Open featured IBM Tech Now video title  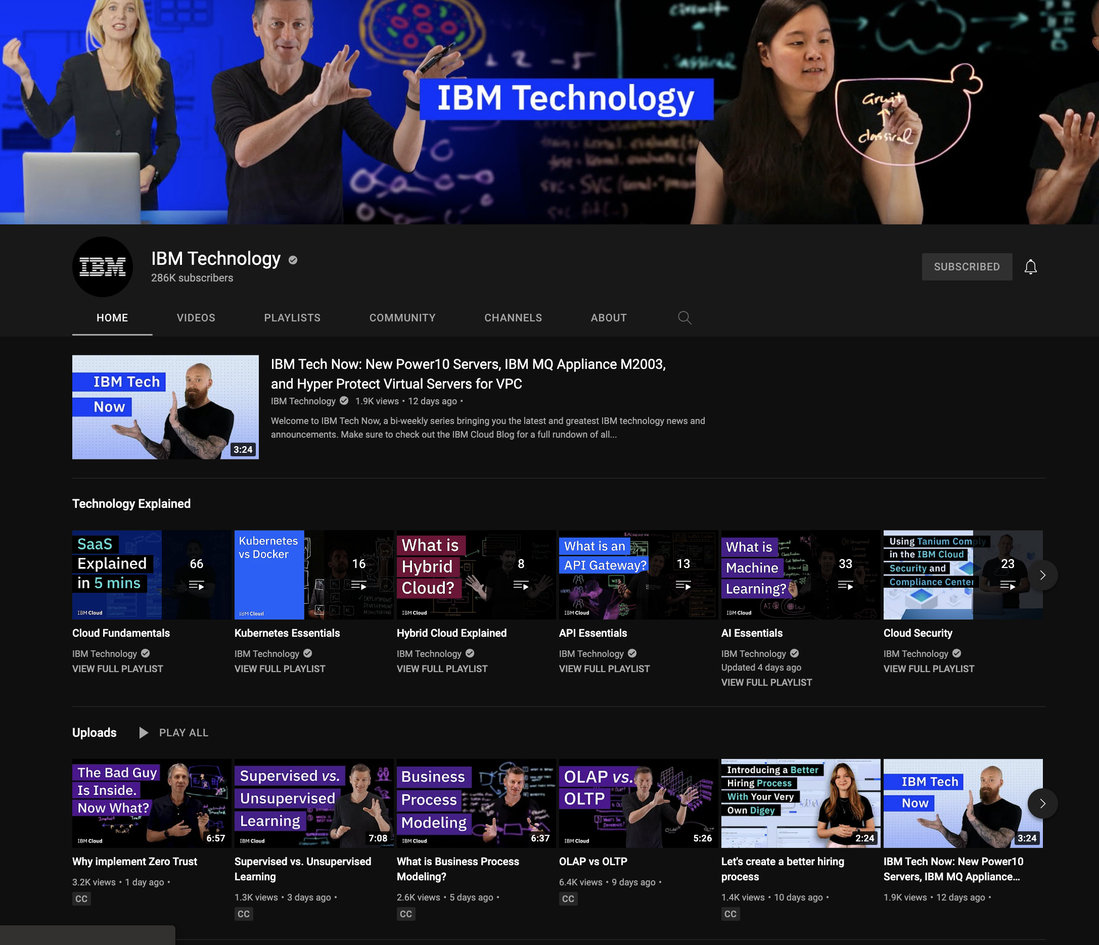coord(468,374)
